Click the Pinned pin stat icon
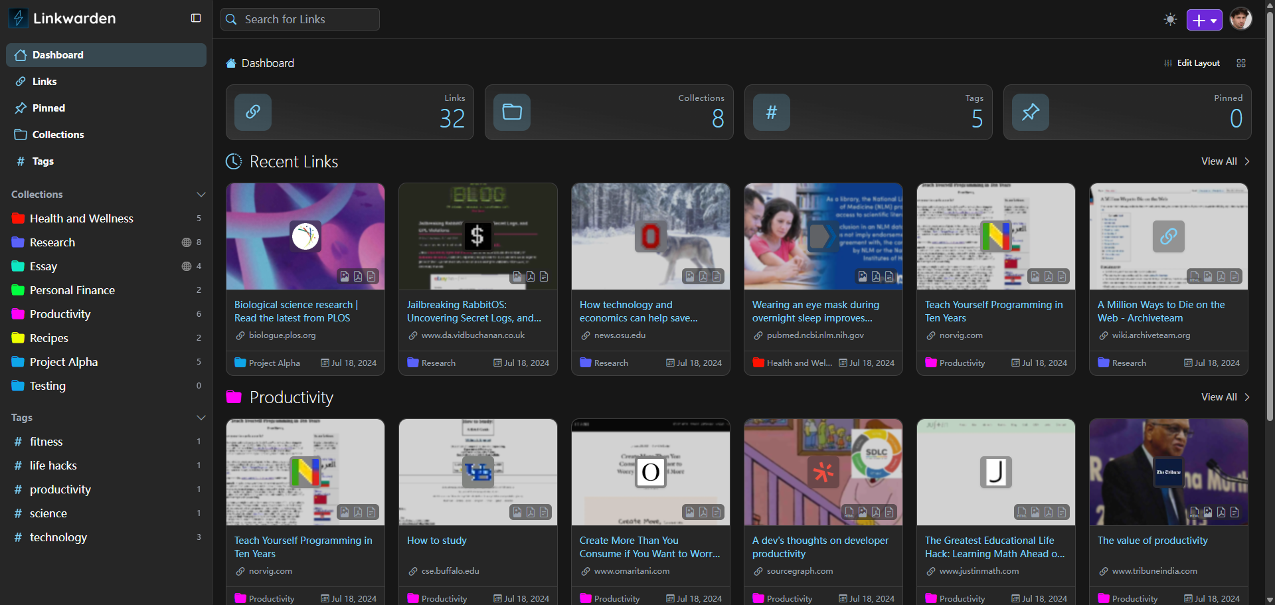Image resolution: width=1275 pixels, height=605 pixels. pyautogui.click(x=1030, y=112)
